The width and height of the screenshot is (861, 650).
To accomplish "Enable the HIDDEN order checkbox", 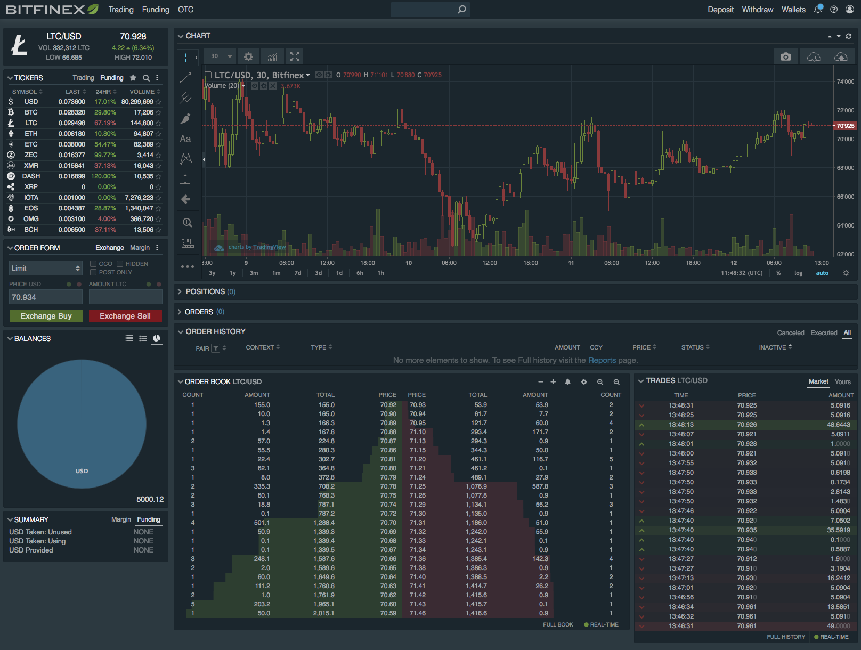I will click(x=120, y=264).
